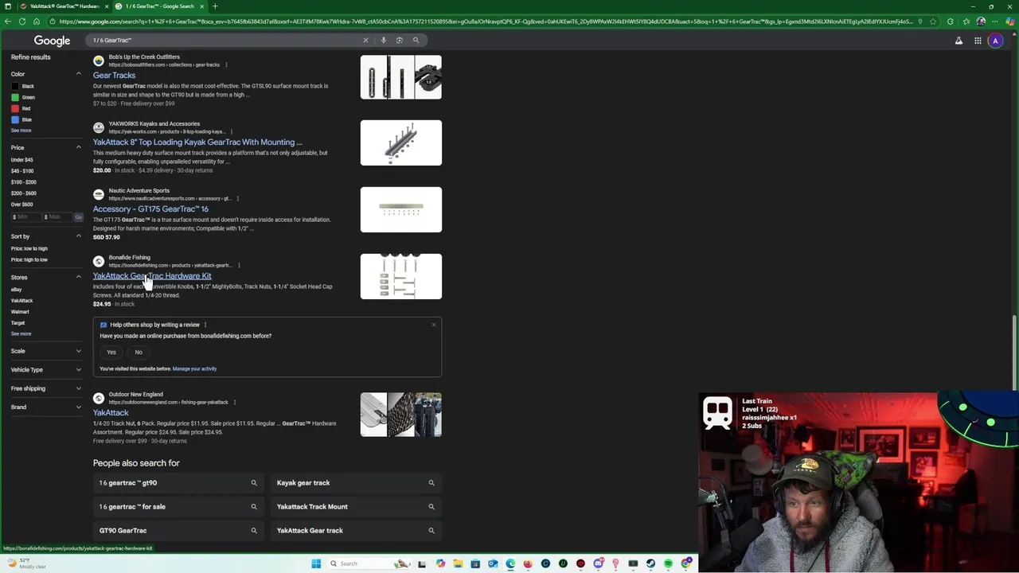The height and width of the screenshot is (573, 1019).
Task: Select the '1 / 6 GearTrac - Google Search' tab
Action: (x=159, y=6)
